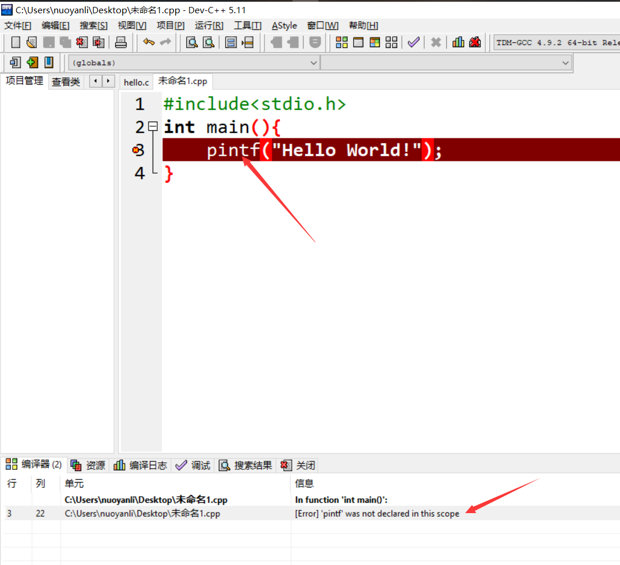Click the Debug checkmark icon
620x565 pixels.
413,42
